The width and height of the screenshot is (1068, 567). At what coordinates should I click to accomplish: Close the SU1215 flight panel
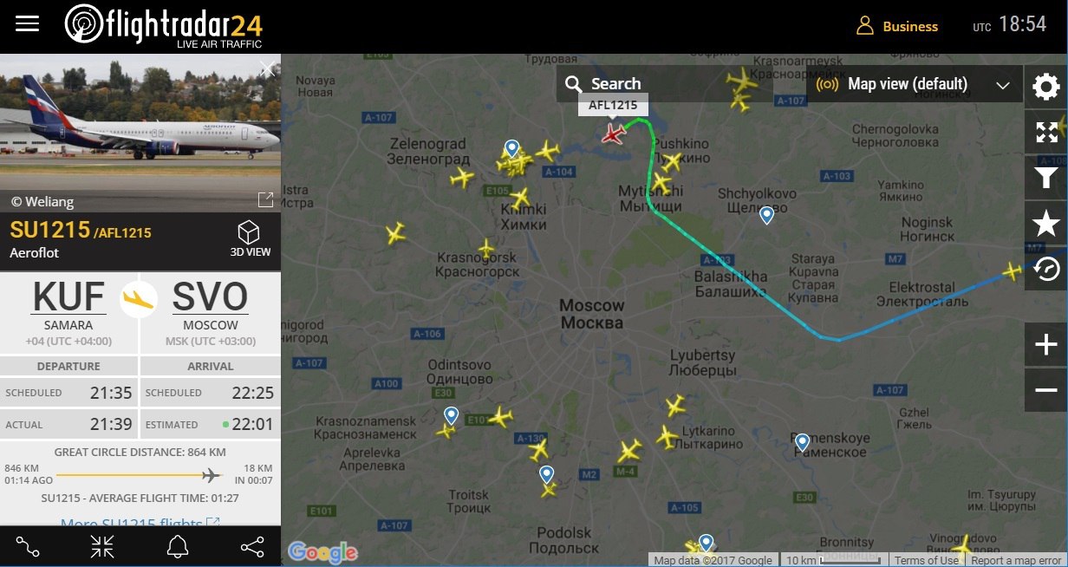click(267, 68)
